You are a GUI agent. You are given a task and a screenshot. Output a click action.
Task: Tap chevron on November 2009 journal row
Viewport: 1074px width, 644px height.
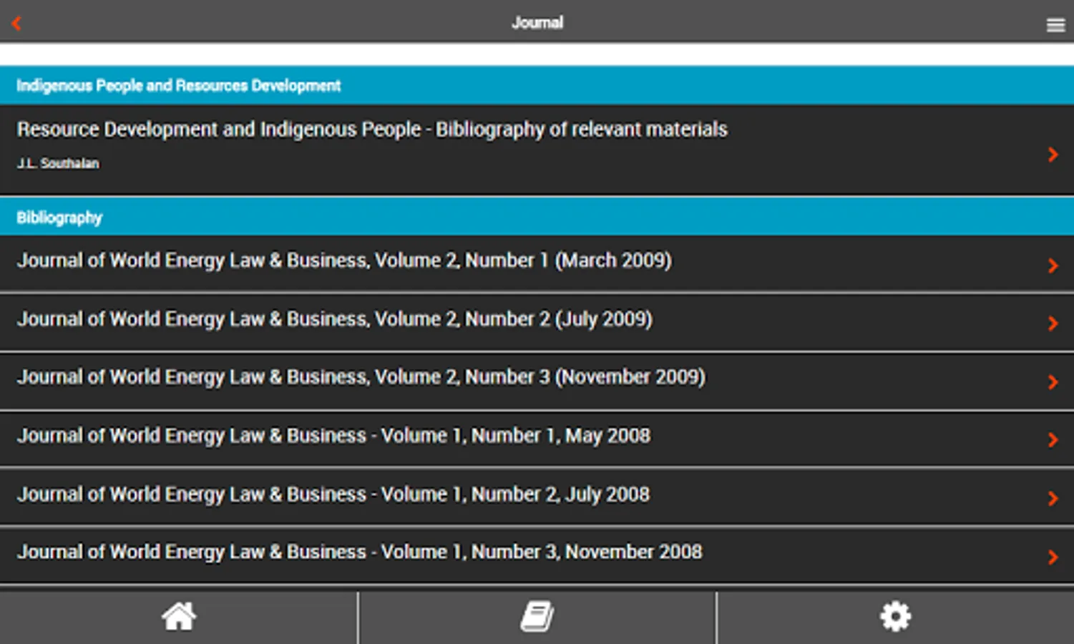click(1053, 382)
